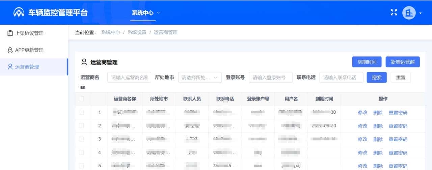Screen dimensions: 432x170
Task: Click the 登录账户号 column header
Action: pyautogui.click(x=258, y=99)
